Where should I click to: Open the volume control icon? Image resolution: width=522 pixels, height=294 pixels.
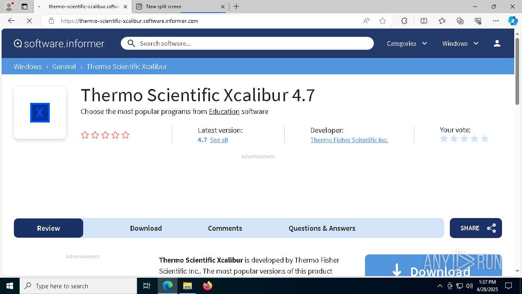[x=469, y=286]
